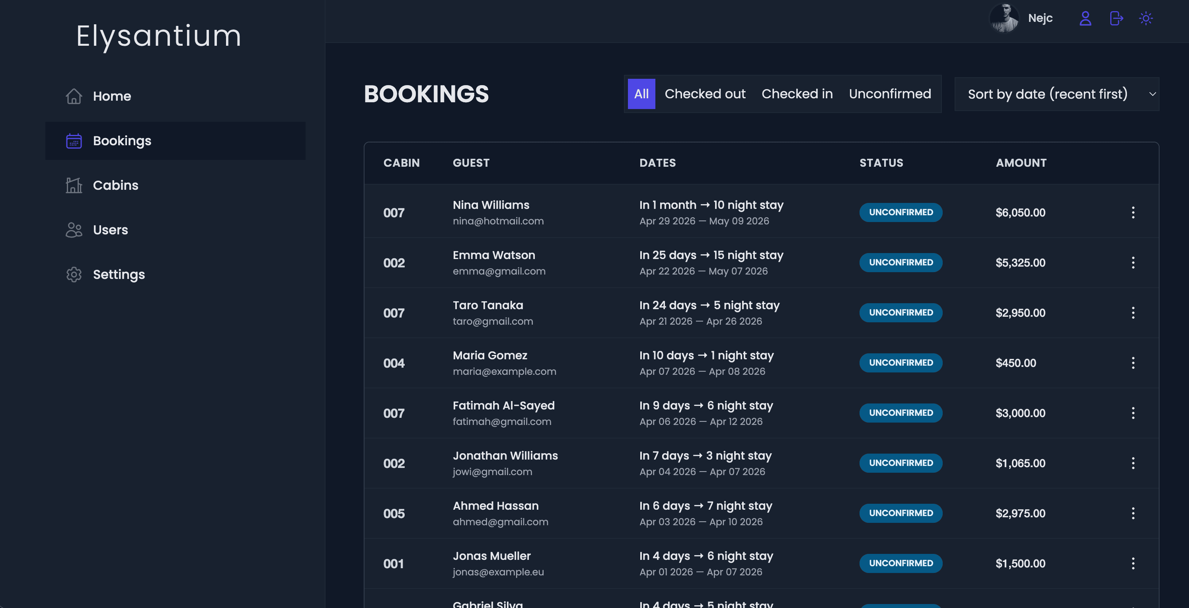Click the Bookings calendar icon

(x=74, y=141)
